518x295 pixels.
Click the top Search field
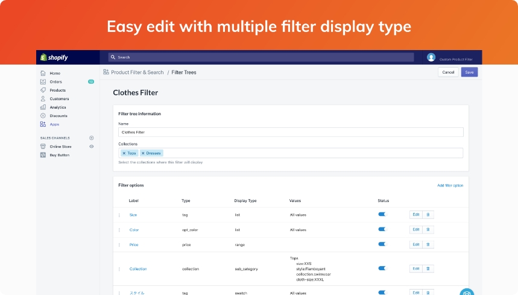click(261, 57)
